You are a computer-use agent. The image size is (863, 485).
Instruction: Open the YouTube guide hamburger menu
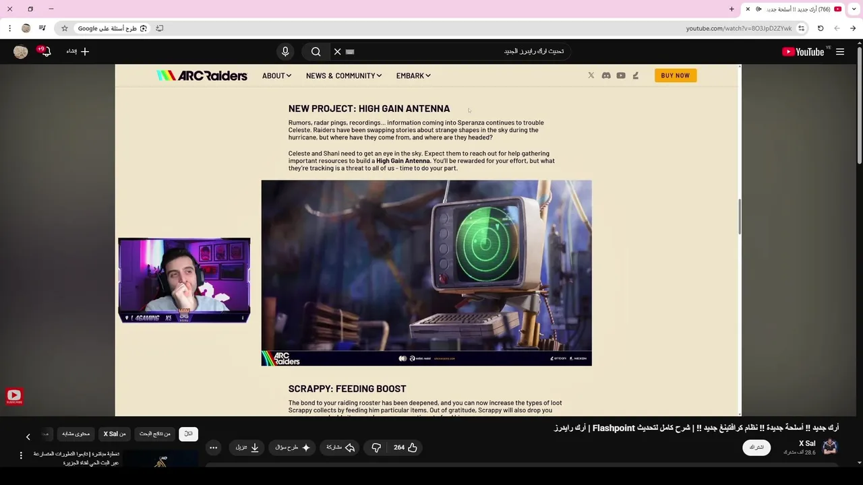point(840,52)
